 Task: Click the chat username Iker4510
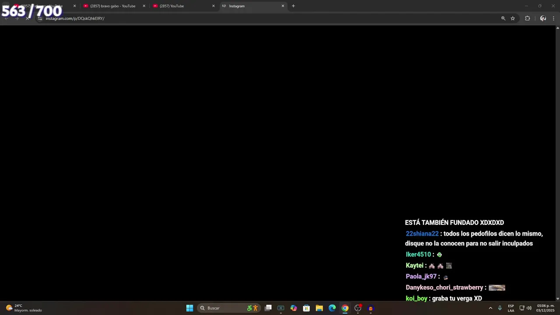(x=418, y=255)
